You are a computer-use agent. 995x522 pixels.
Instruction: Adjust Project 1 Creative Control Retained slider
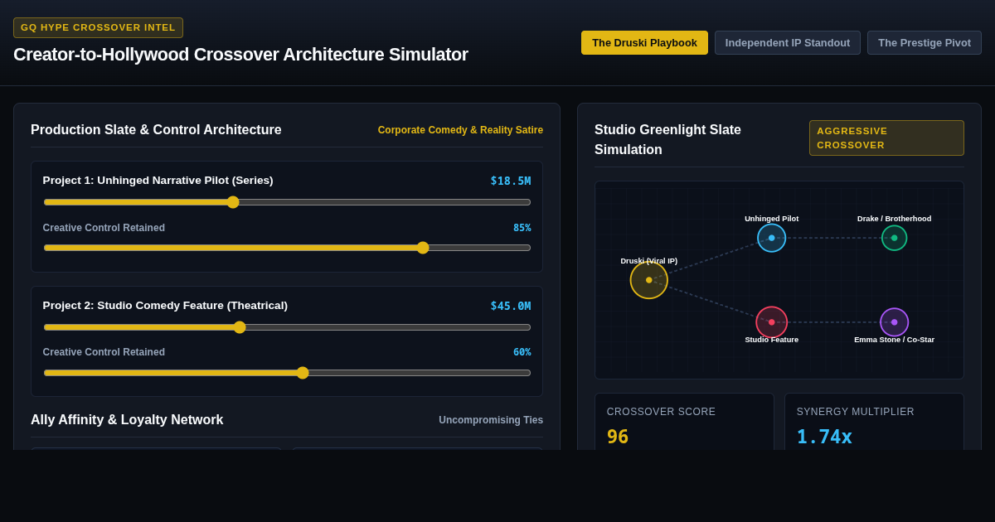click(287, 248)
